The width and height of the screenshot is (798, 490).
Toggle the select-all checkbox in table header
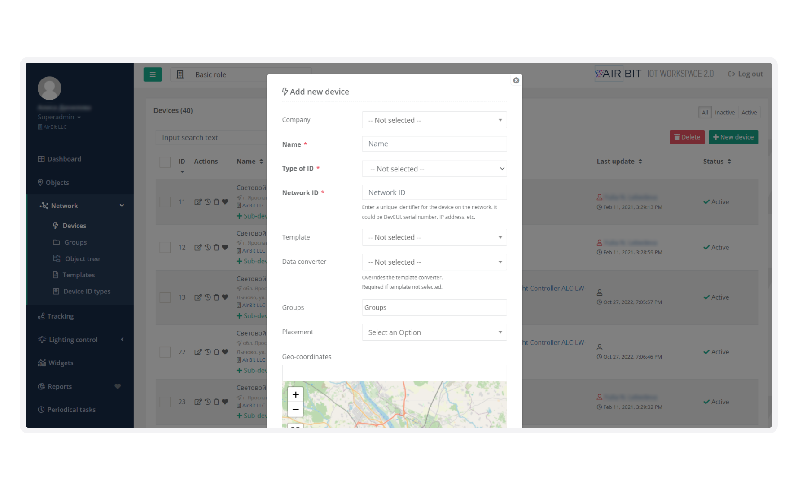point(165,162)
